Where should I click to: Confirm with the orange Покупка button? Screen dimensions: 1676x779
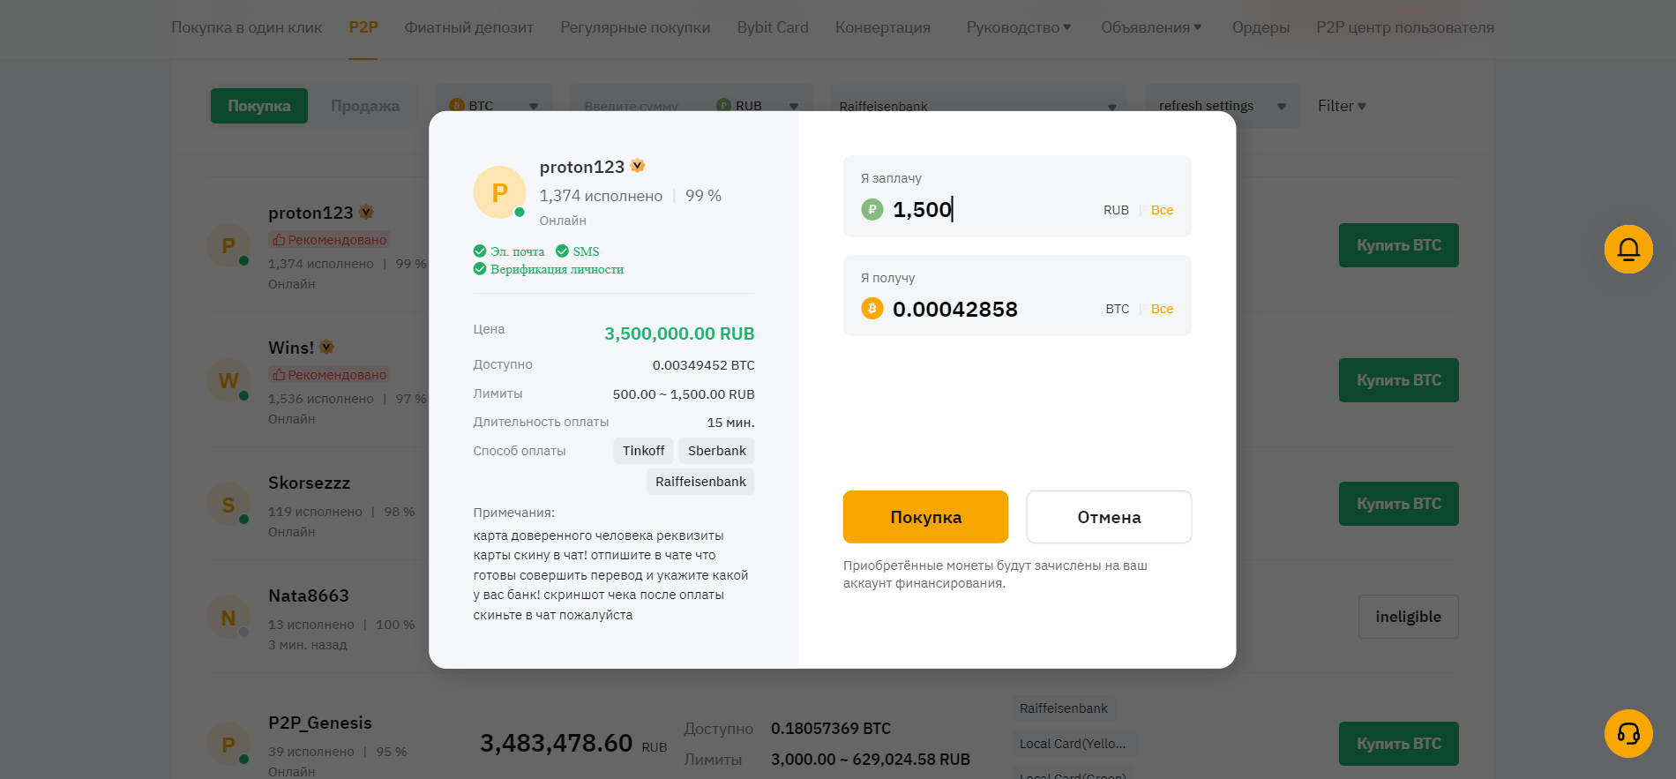(x=924, y=517)
